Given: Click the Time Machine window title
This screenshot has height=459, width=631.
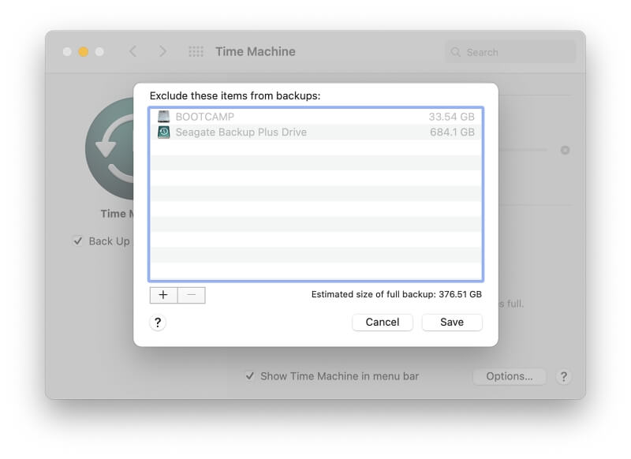Looking at the screenshot, I should coord(256,51).
